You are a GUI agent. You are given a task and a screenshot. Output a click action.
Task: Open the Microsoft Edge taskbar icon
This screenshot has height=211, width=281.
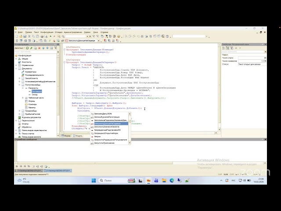tap(172, 181)
